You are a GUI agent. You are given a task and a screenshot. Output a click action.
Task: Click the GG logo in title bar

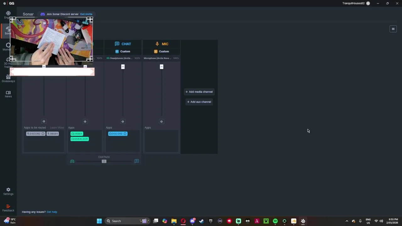pos(12,3)
